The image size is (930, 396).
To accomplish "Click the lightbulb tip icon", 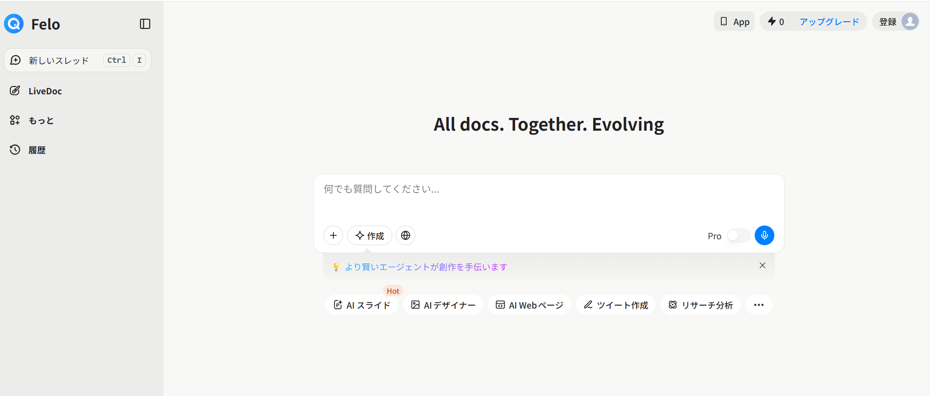I will tap(336, 267).
